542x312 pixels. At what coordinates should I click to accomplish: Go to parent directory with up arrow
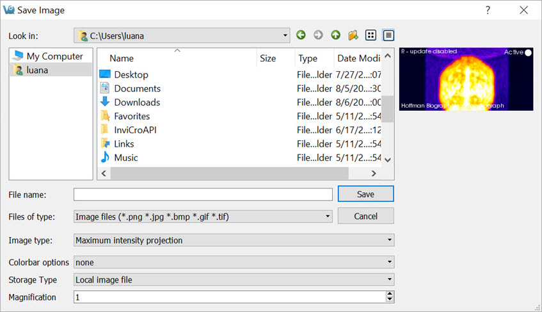[x=336, y=35]
